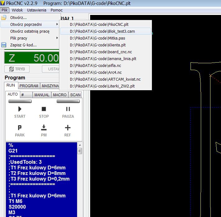The image size is (221, 217).
Task: Click the PARK icon
Action: pos(20,128)
